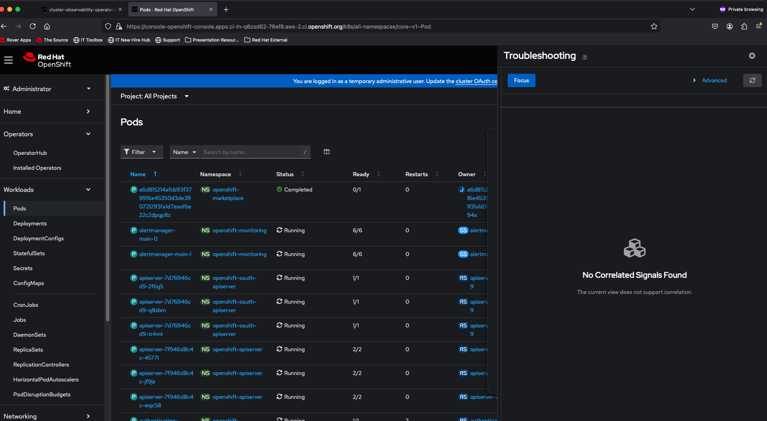Click the hamburger navigation menu icon
The width and height of the screenshot is (767, 421).
8,60
